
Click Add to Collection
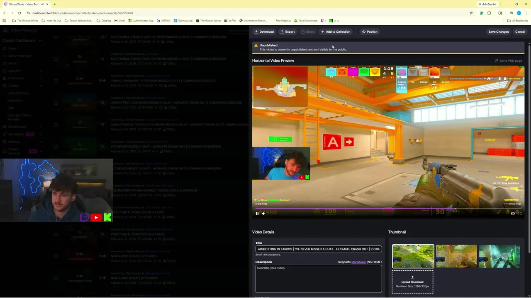click(x=336, y=31)
